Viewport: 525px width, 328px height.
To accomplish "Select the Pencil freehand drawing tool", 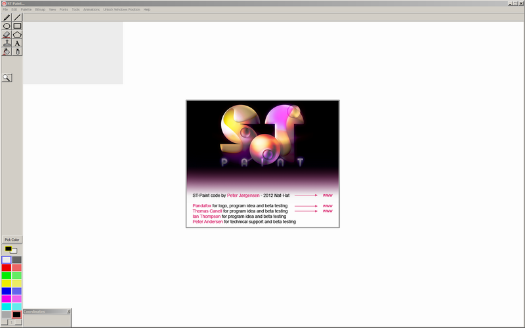I will 7,18.
